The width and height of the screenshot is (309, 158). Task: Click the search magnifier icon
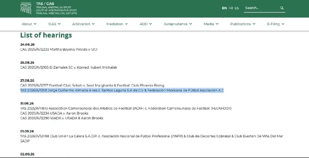coord(282,8)
